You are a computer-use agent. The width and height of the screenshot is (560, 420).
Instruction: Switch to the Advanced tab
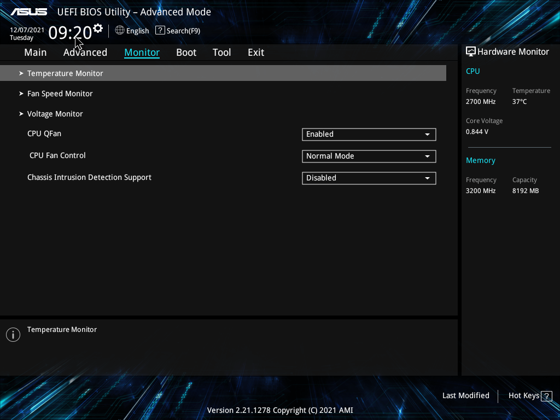click(x=85, y=52)
